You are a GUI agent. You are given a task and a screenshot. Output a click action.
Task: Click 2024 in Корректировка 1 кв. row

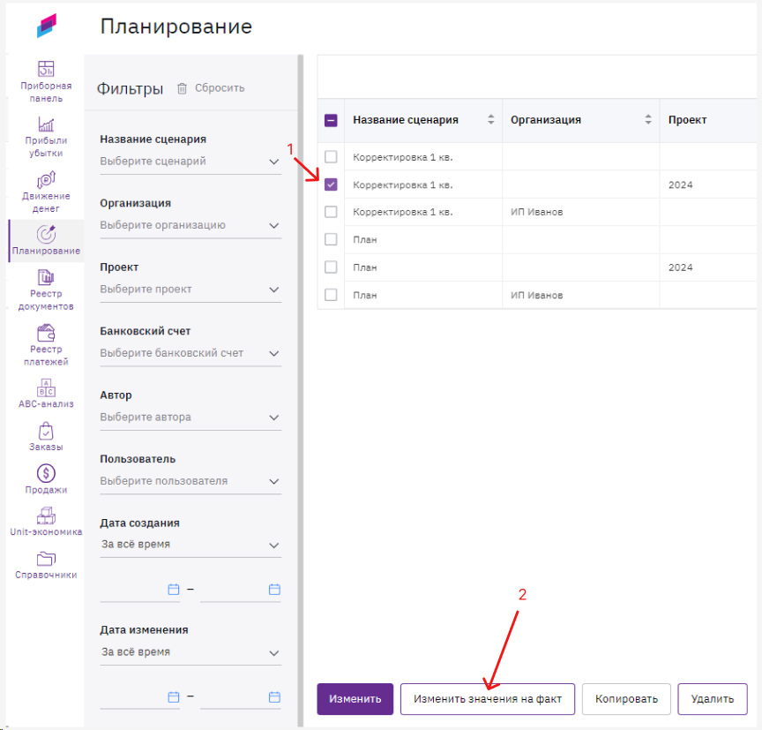coord(680,184)
